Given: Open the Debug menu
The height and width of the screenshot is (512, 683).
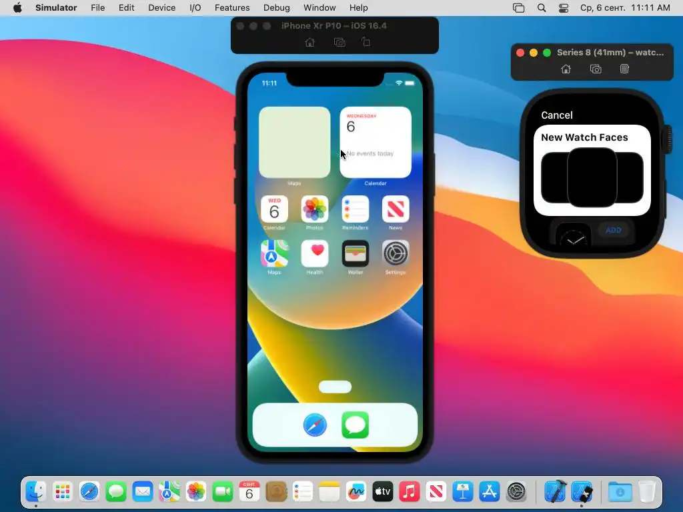Looking at the screenshot, I should [277, 8].
